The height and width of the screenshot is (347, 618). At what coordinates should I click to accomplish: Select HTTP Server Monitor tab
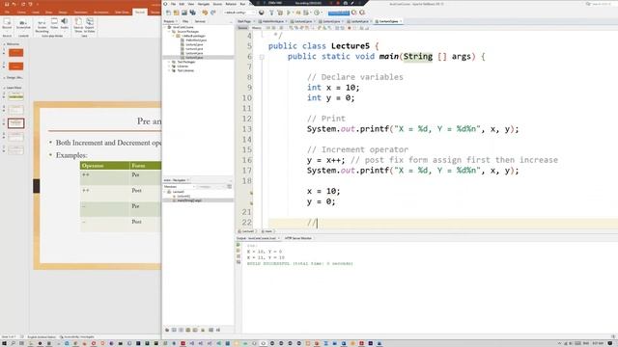298,238
